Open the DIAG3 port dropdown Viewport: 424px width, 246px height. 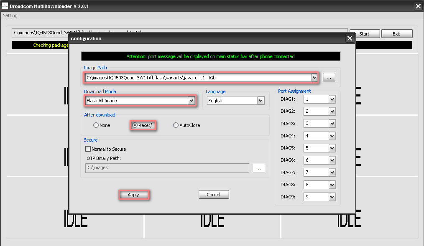[332, 123]
